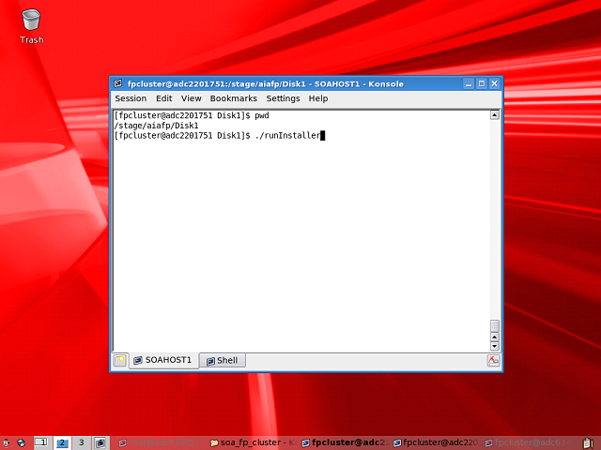Click the scroll-down arrow at the bottom of the scrollbar
Image resolution: width=601 pixels, height=450 pixels.
point(495,346)
